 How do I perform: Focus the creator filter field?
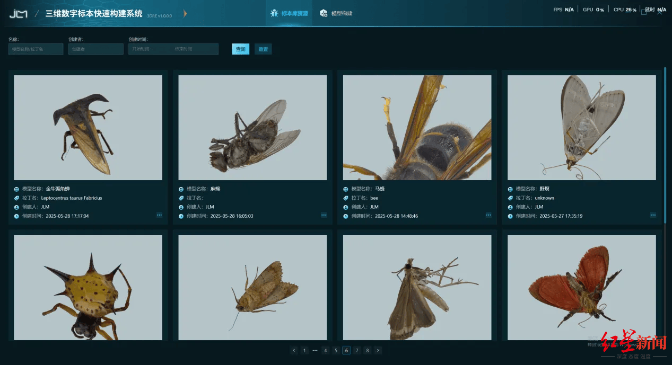click(x=95, y=49)
